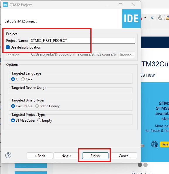Cancel the STM32 Project dialog
This screenshot has width=169, height=174.
[x=124, y=156]
